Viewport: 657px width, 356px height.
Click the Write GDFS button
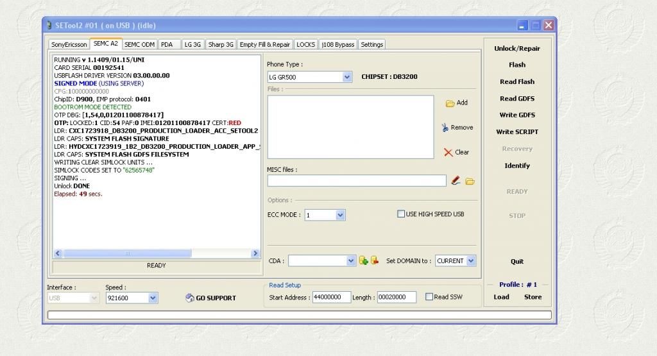coord(516,115)
